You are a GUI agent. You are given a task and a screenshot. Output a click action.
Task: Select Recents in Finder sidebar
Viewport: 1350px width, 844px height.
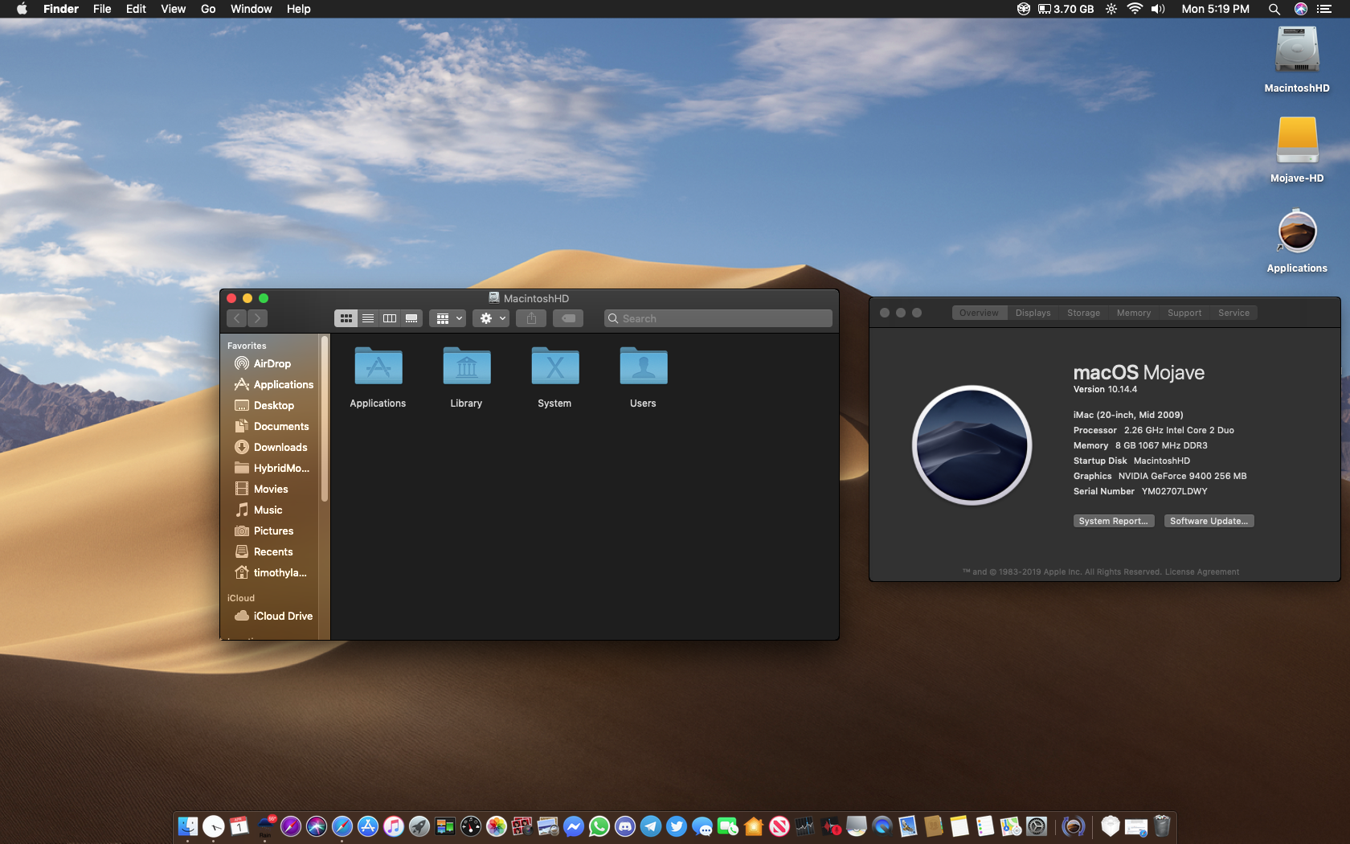(271, 551)
